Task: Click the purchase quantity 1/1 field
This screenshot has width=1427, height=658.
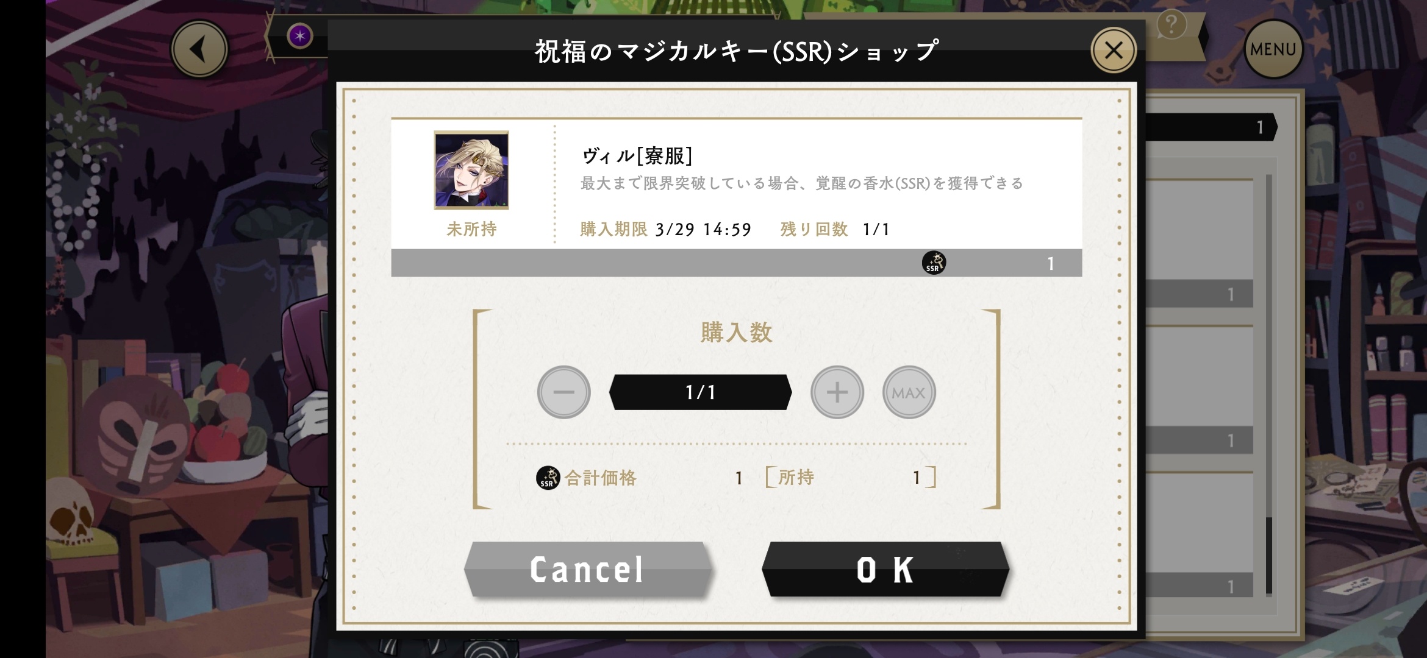Action: pos(700,392)
